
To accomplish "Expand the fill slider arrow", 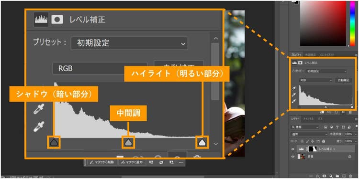I will click(356, 141).
